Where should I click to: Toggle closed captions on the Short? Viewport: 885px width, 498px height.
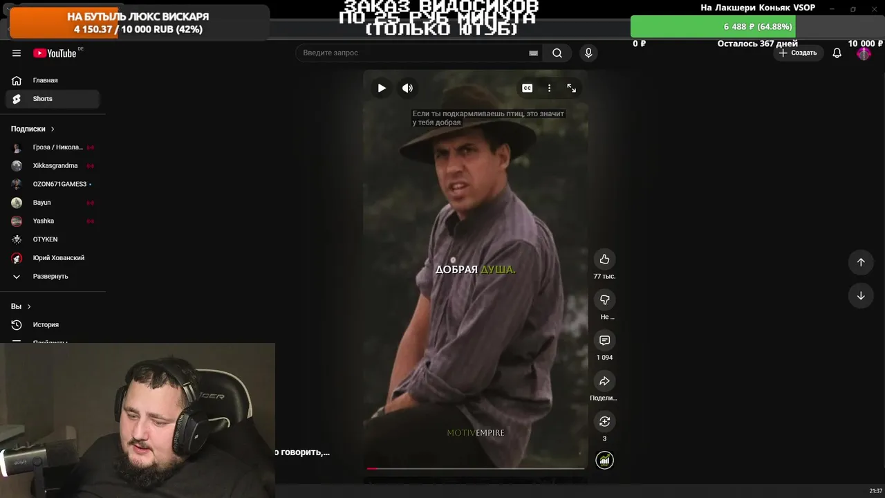pyautogui.click(x=527, y=88)
